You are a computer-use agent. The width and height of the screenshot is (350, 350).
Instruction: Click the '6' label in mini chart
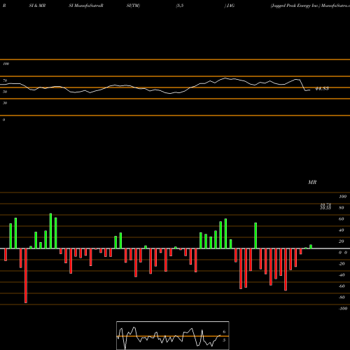click(x=224, y=332)
